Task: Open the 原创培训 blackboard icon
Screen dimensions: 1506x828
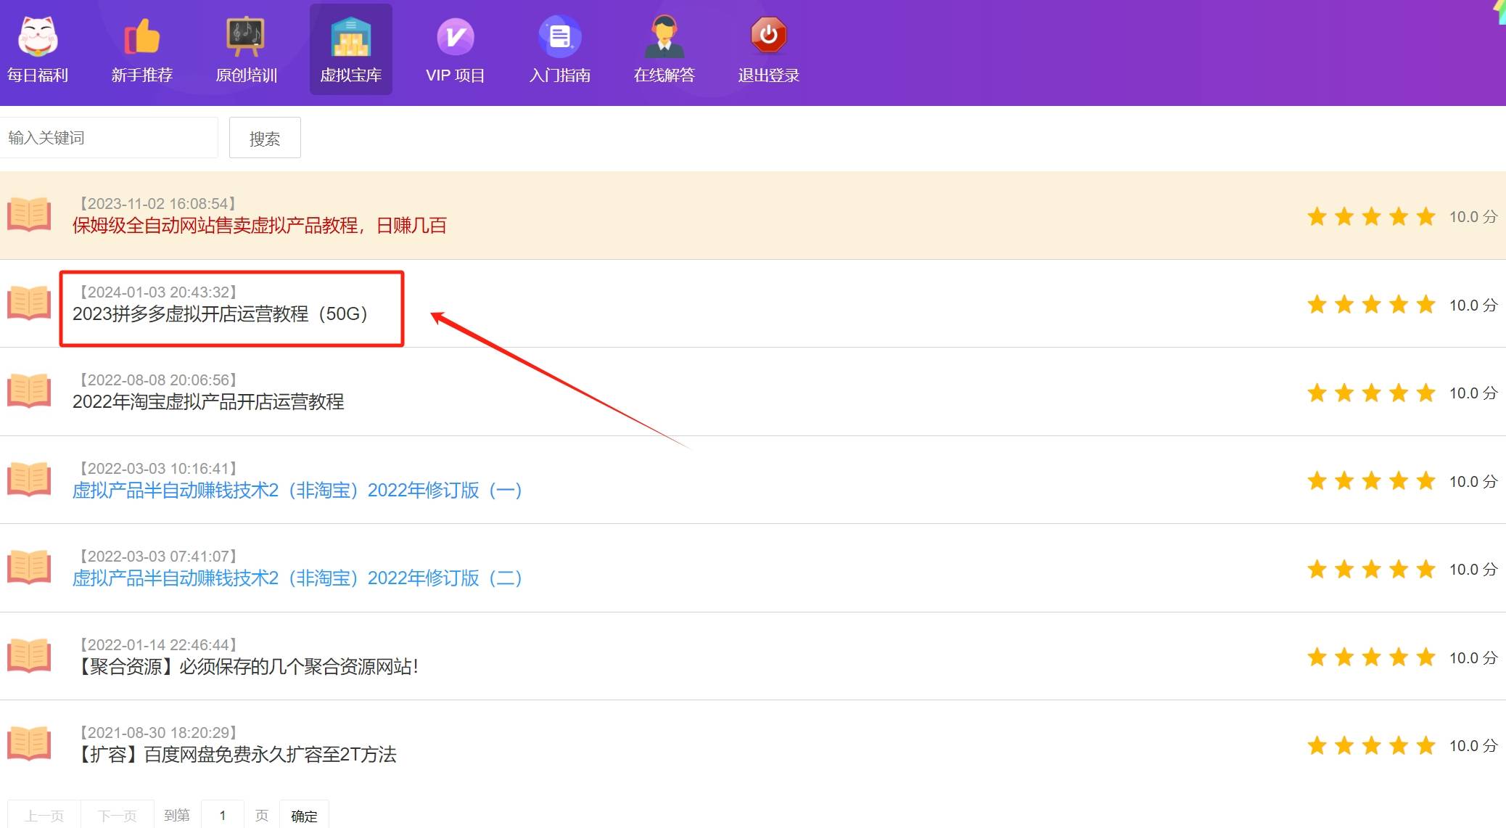Action: click(x=246, y=36)
